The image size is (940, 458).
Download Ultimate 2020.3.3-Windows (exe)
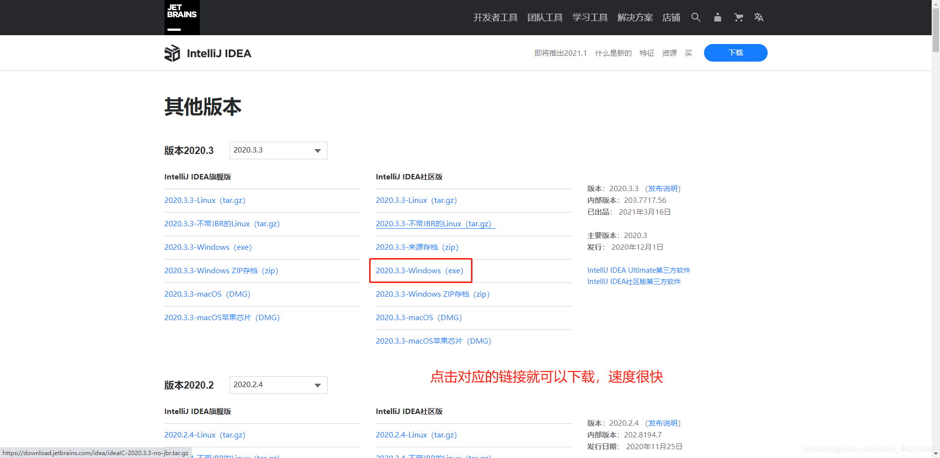tap(208, 247)
